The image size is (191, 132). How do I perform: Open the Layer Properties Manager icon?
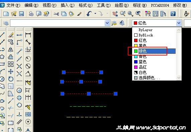6,23
